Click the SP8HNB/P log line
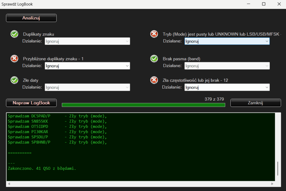 (x=57, y=142)
